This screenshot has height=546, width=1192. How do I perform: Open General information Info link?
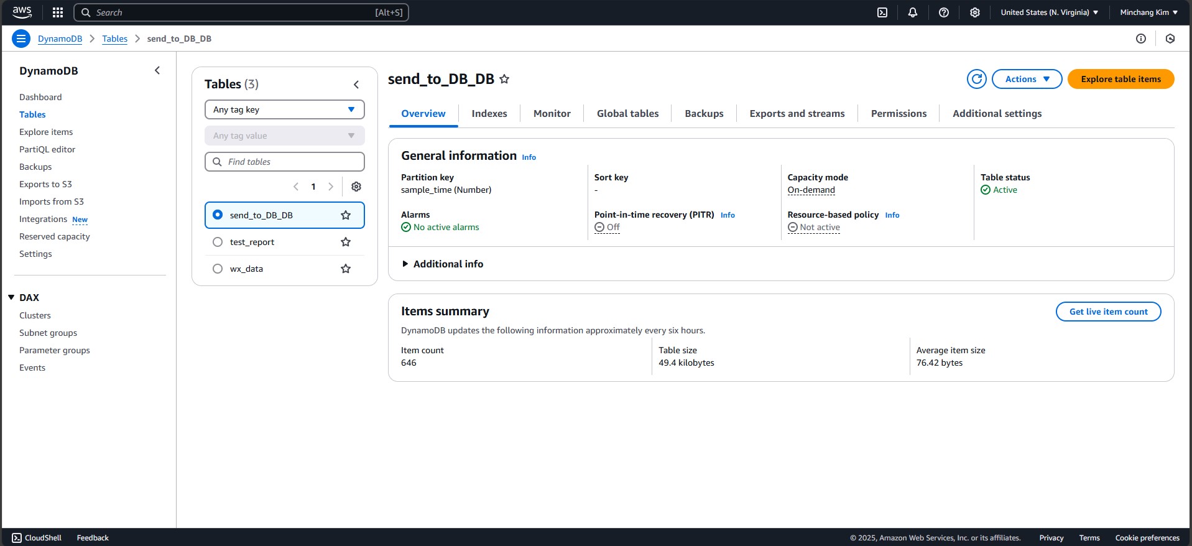coord(529,157)
